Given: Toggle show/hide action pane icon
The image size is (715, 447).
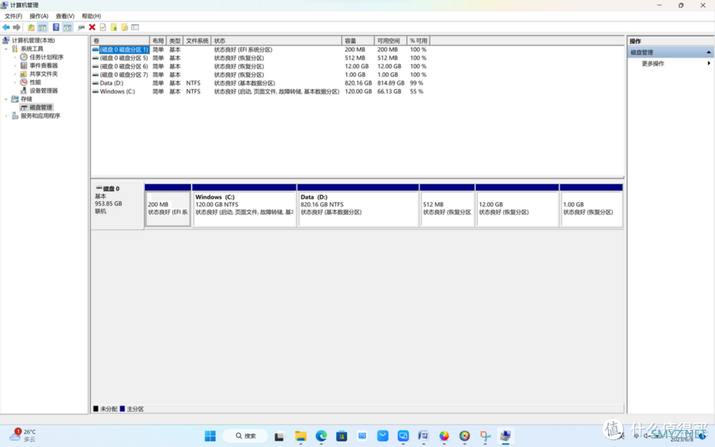Looking at the screenshot, I should click(68, 27).
